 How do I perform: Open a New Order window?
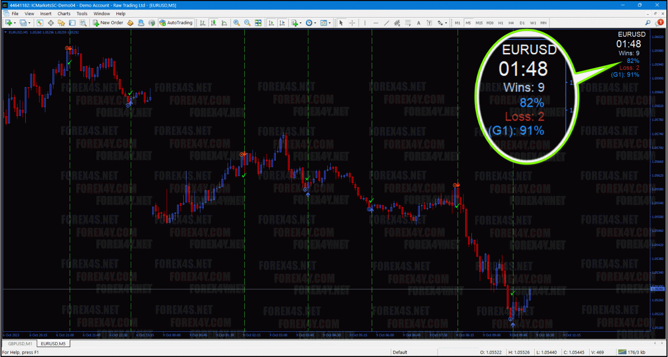click(108, 22)
